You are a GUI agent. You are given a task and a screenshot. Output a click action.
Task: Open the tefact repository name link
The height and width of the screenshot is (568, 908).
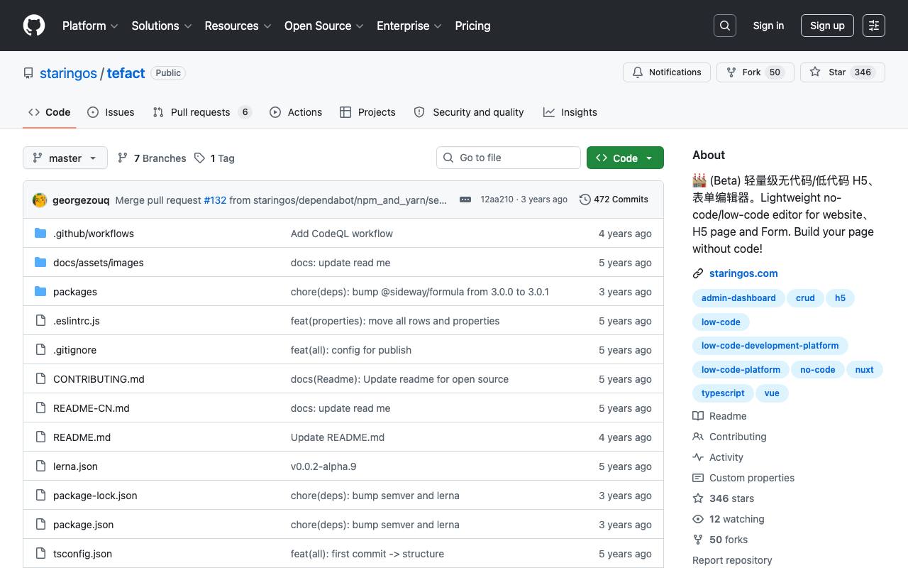pyautogui.click(x=126, y=73)
